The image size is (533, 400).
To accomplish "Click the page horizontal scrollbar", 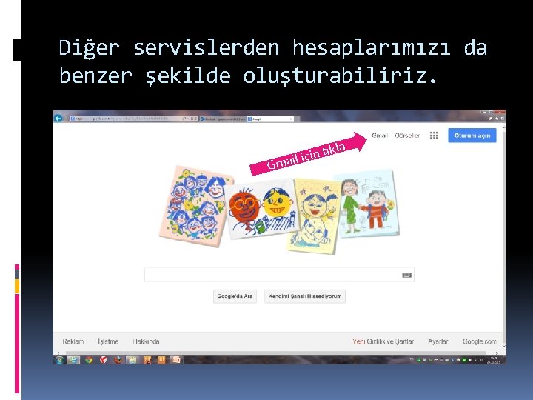I will click(277, 353).
